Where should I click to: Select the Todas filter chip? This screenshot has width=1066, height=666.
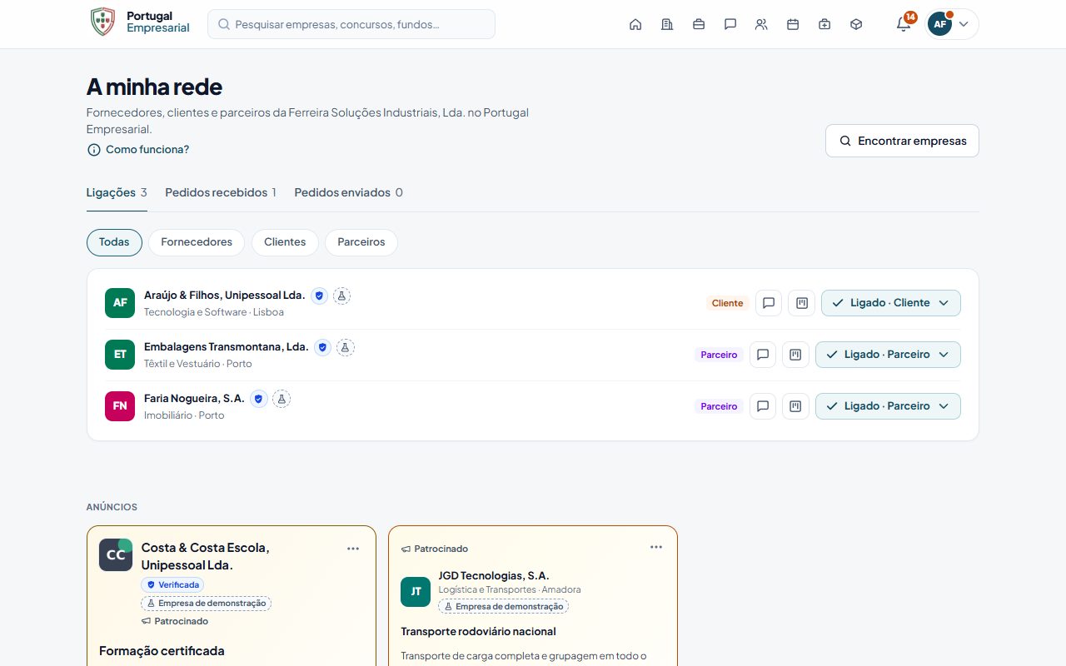(x=114, y=242)
